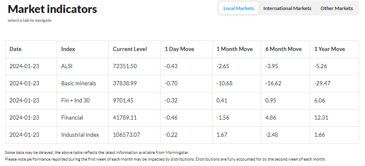This screenshot has width=365, height=166.
Task: Click the 1 Day Move header
Action: point(179,49)
